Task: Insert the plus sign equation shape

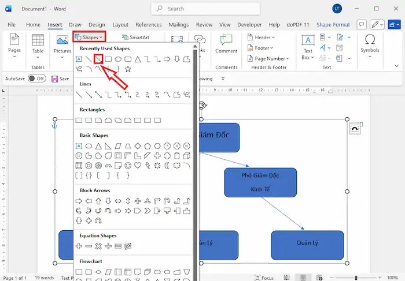Action: [79, 246]
